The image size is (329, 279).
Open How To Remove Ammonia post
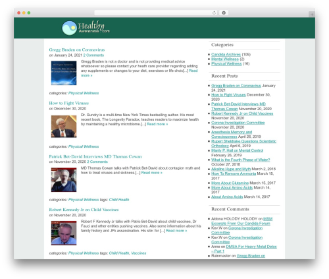pos(234,173)
